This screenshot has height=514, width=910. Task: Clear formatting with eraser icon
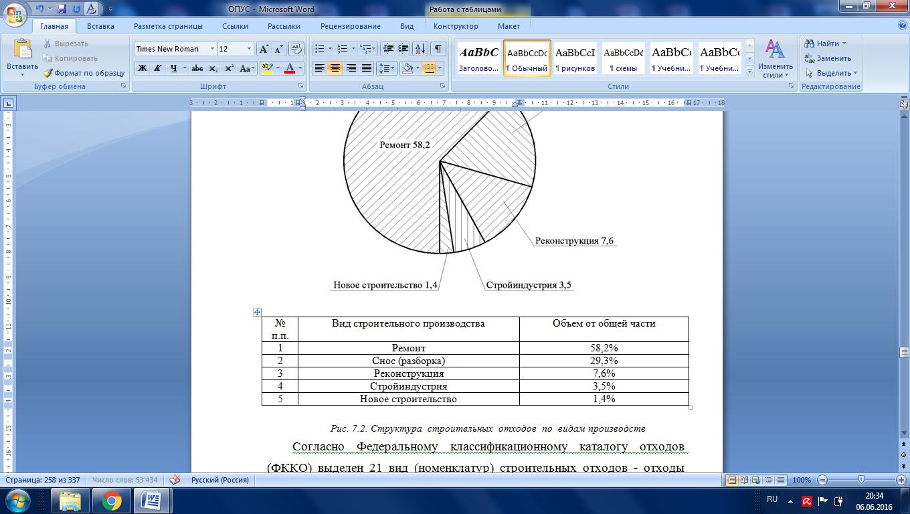click(296, 49)
